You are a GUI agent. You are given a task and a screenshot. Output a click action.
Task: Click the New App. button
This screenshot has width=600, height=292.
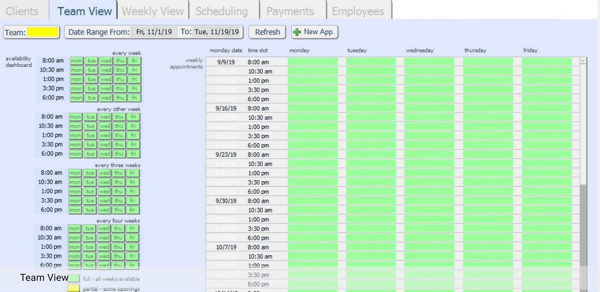[x=315, y=32]
